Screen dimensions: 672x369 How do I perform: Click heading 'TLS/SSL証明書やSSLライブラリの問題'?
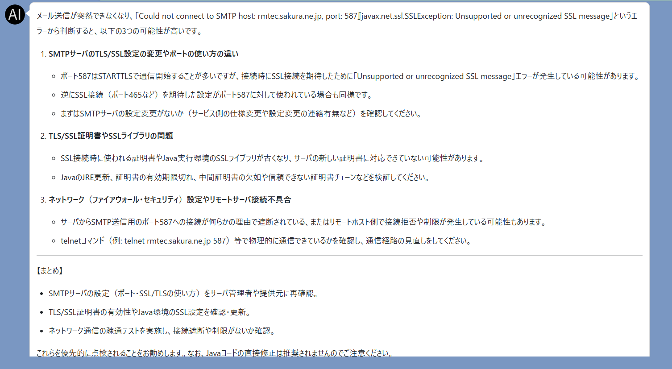(x=111, y=136)
